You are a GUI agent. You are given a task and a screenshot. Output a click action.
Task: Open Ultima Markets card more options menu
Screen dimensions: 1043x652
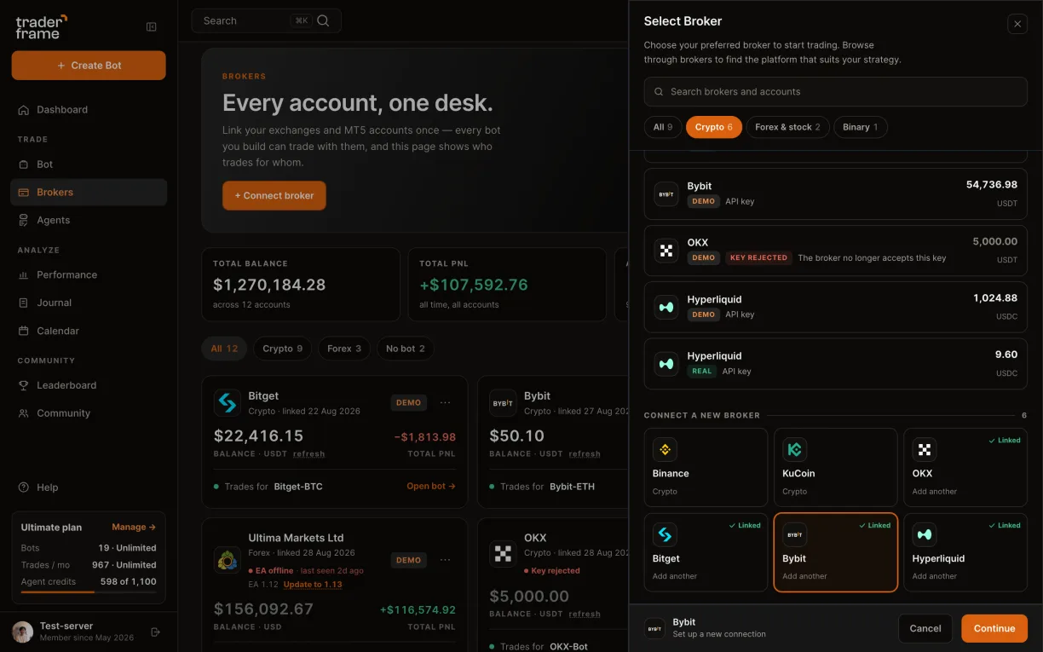445,560
